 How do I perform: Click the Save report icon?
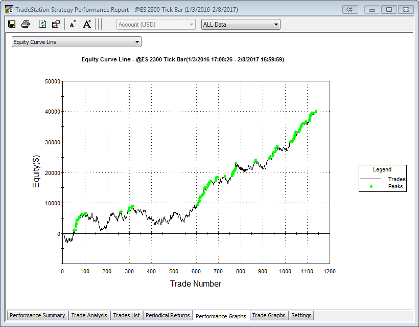click(x=12, y=24)
